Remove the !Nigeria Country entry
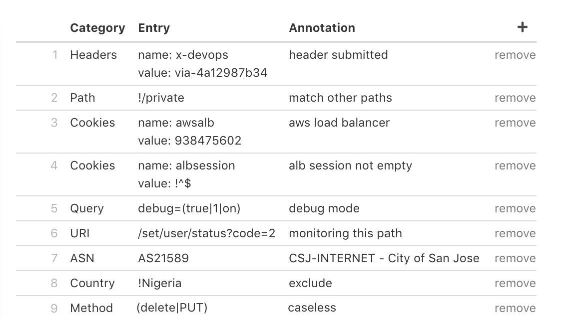The height and width of the screenshot is (327, 561). [x=515, y=284]
